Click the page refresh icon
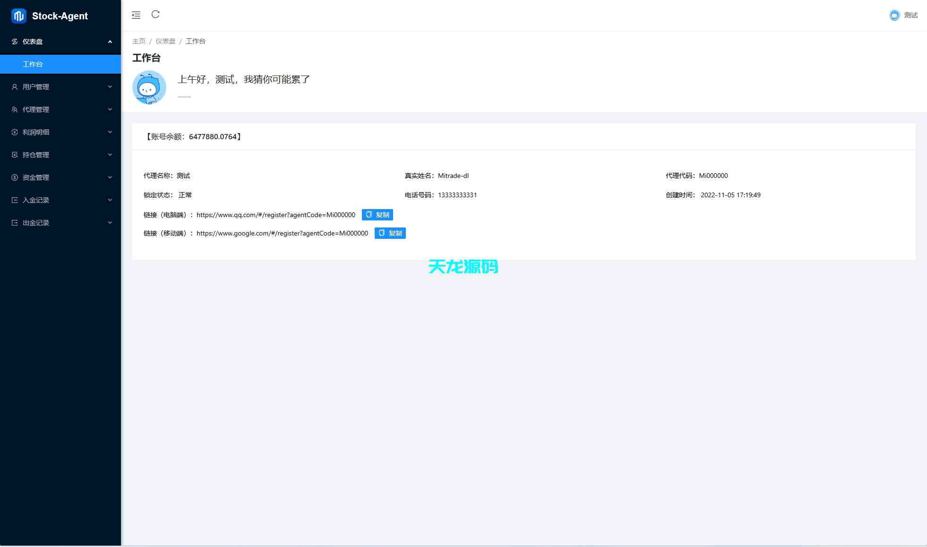 click(x=155, y=15)
